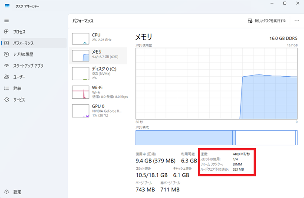The width and height of the screenshot is (304, 198).
Task: Maximize the Task Manager window
Action: pos(284,3)
